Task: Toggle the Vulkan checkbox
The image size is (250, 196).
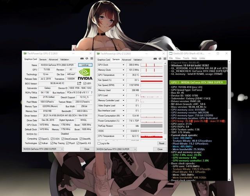Action: pyautogui.click(x=40, y=143)
